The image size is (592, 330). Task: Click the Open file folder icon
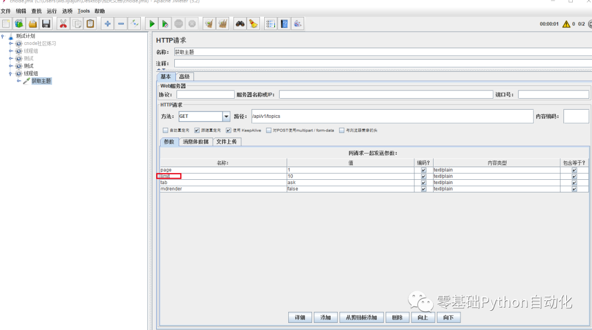pos(32,24)
